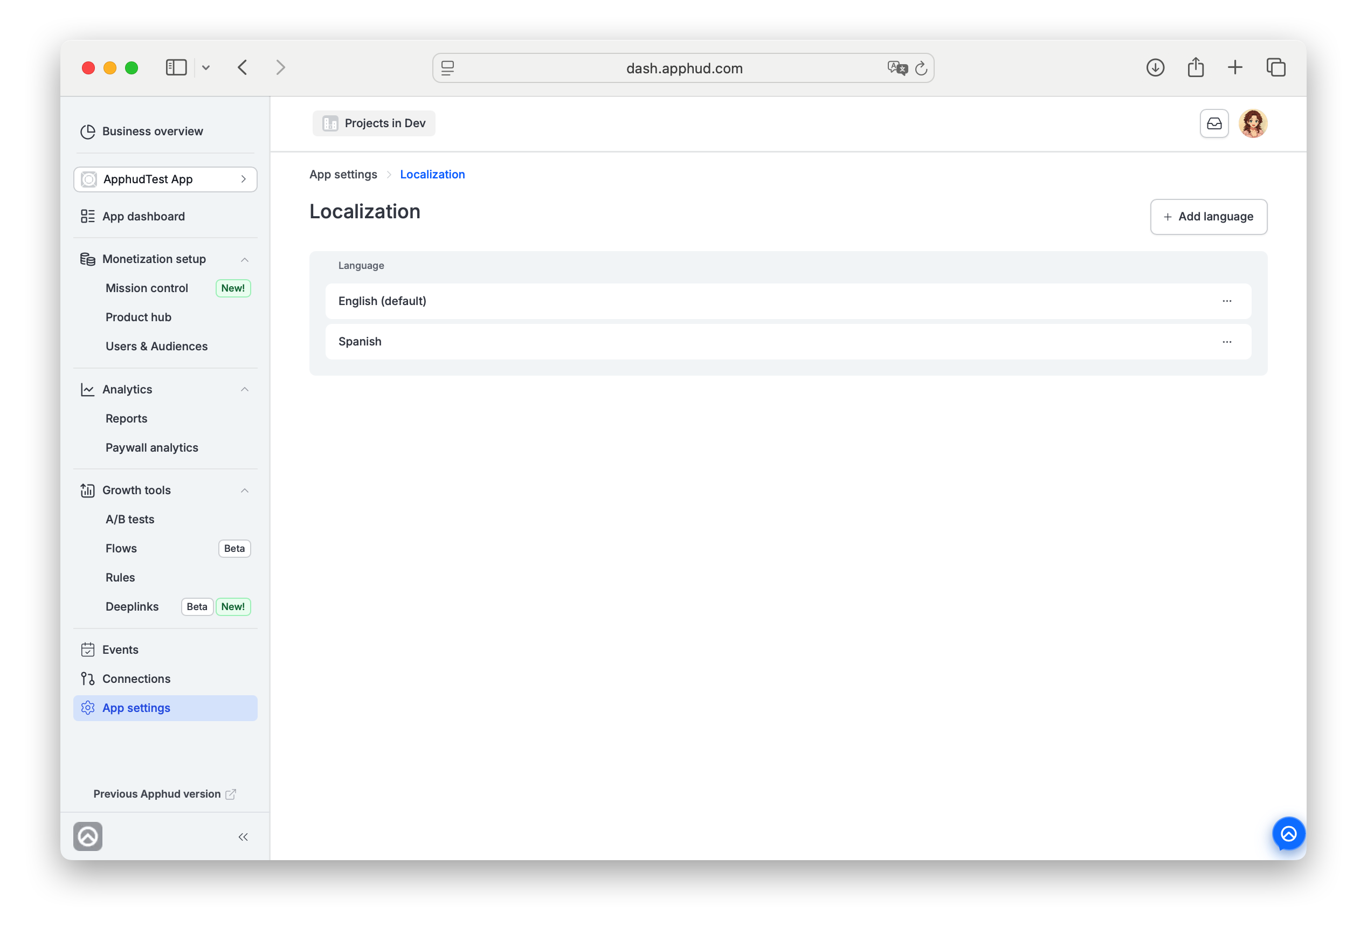Viewport: 1367px width, 941px height.
Task: Reload the page
Action: coord(921,68)
